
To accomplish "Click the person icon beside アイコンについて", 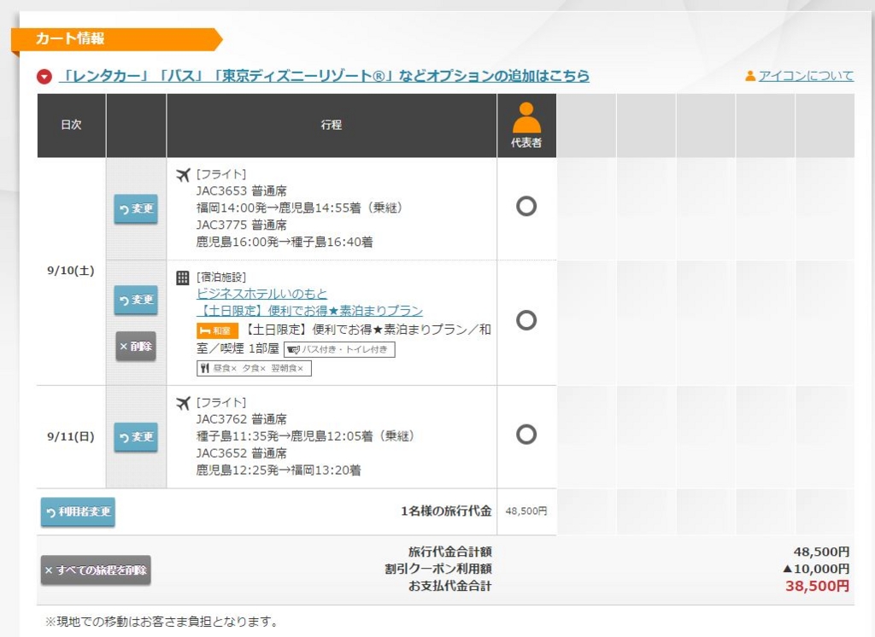I will [751, 76].
